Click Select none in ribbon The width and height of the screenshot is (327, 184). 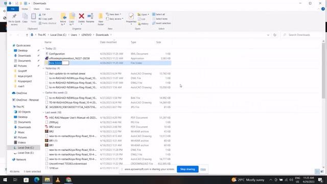[x=160, y=19]
